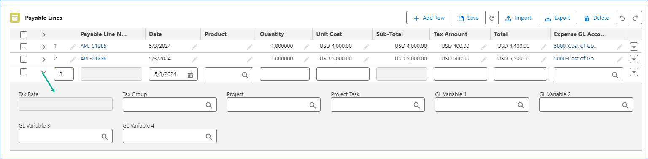648x159 pixels.
Task: Delete selected rows with Delete button
Action: [x=596, y=18]
